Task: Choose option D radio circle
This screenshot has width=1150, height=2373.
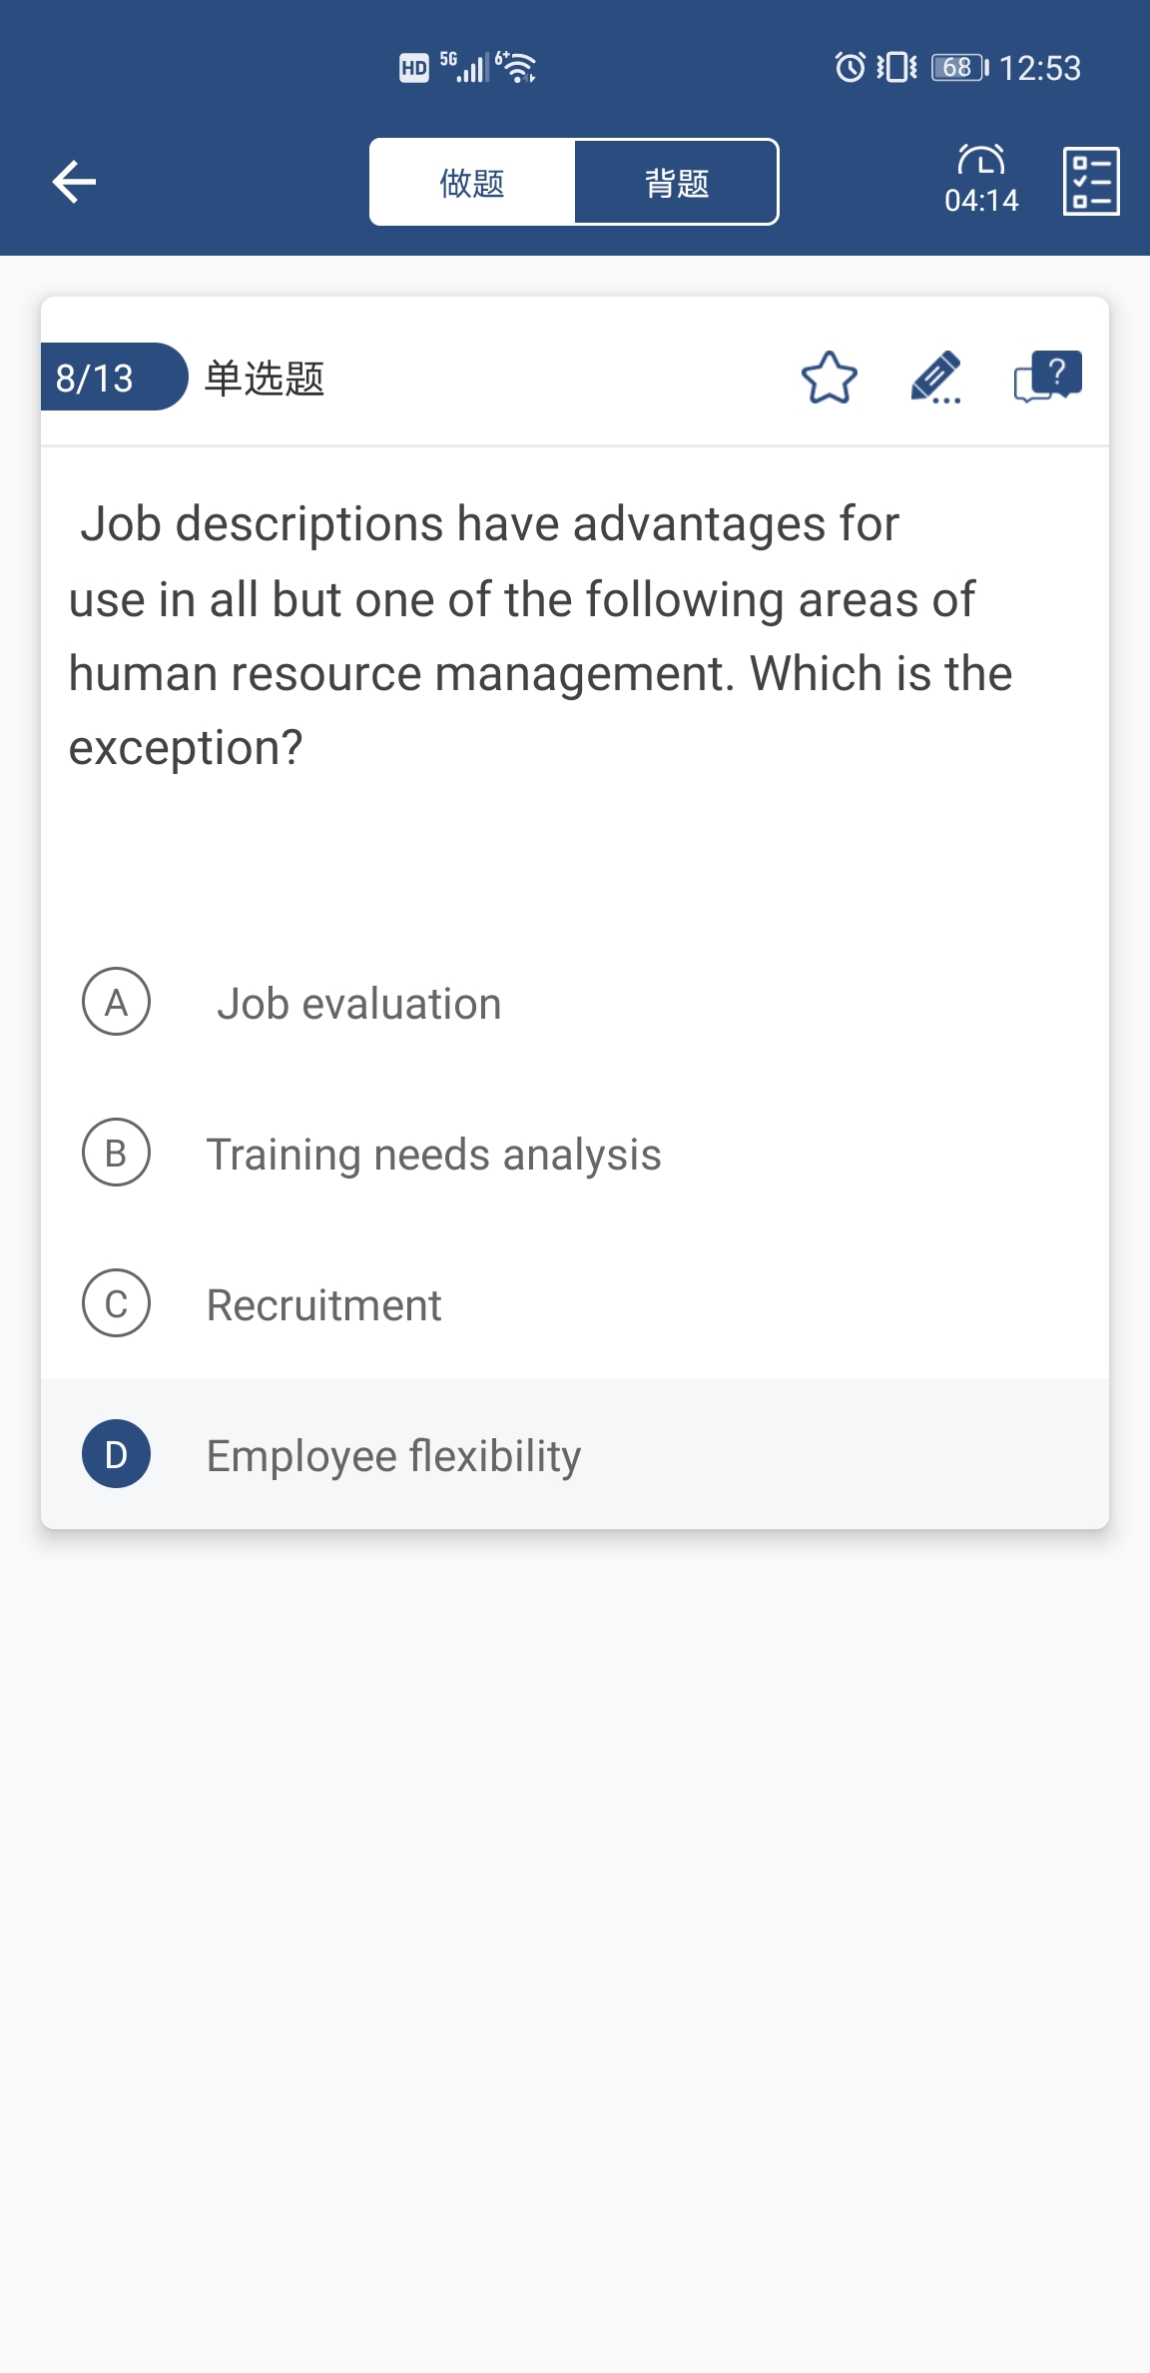Action: click(116, 1454)
